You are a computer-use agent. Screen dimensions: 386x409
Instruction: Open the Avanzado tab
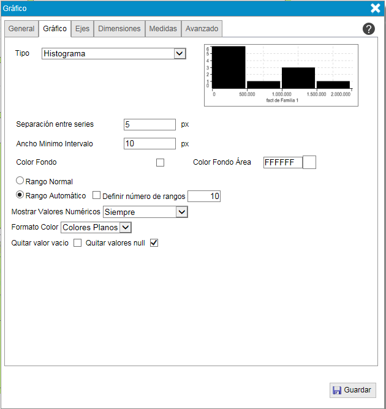(202, 29)
